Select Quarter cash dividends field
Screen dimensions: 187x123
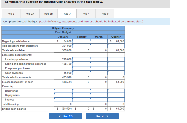[116, 73]
